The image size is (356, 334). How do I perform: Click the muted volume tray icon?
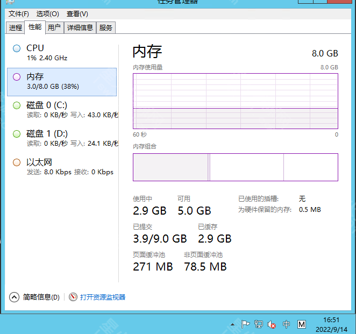(272, 324)
